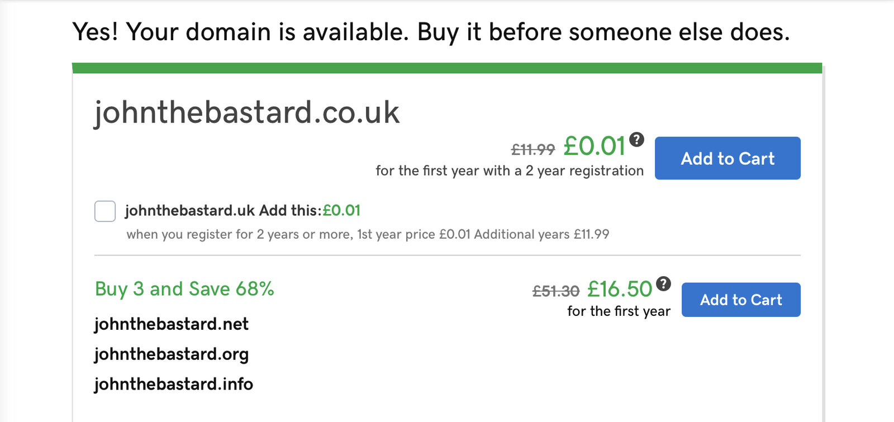Click the help icon beside the £0.01 price

pyautogui.click(x=636, y=139)
